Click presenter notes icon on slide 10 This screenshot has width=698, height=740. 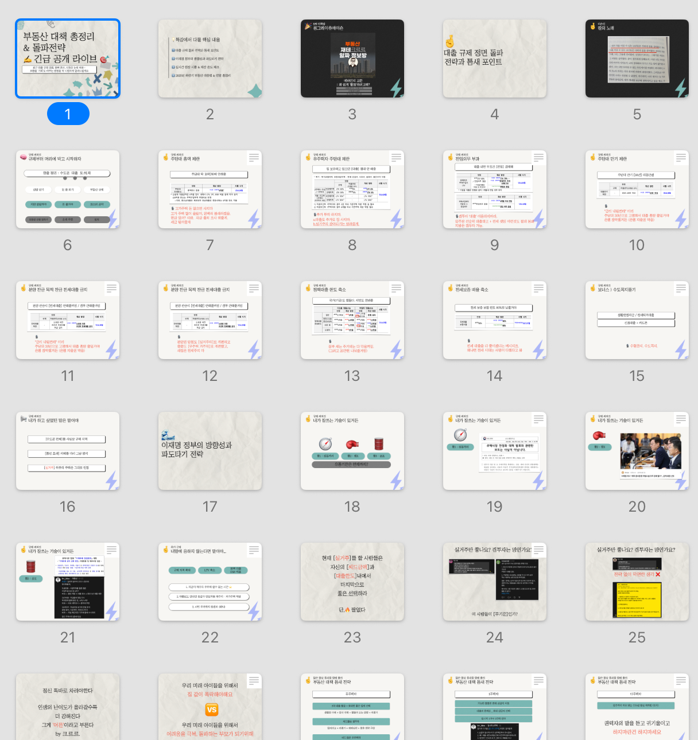[x=681, y=157]
